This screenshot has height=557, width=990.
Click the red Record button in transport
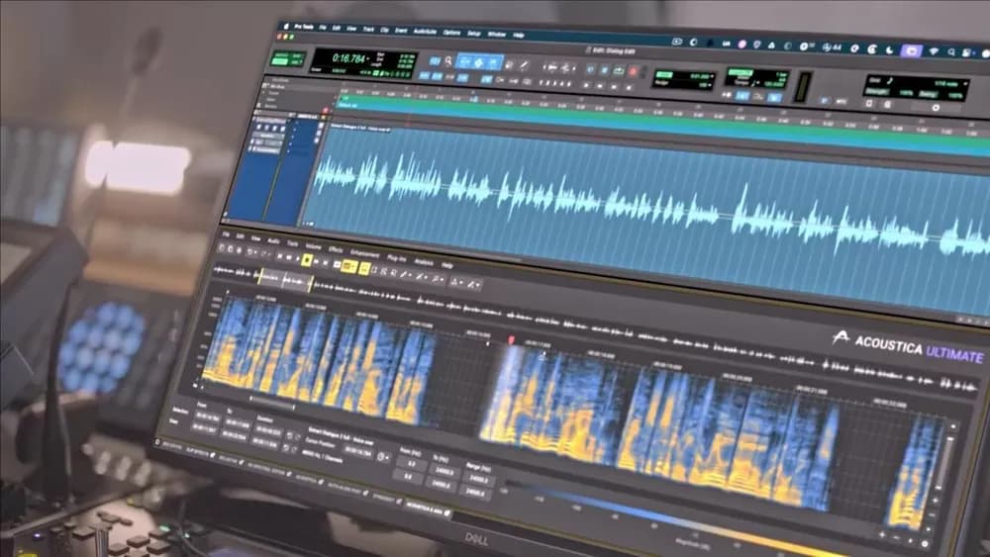click(x=634, y=72)
